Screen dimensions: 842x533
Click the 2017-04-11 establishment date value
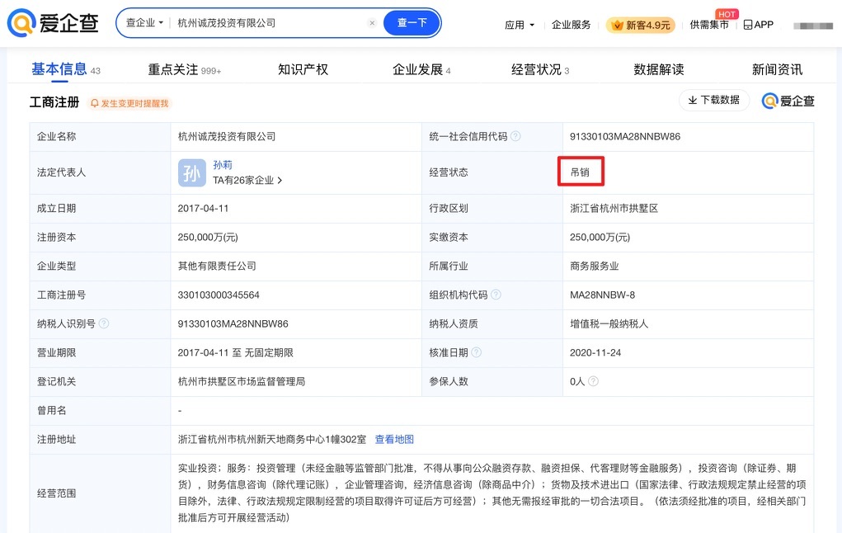203,209
